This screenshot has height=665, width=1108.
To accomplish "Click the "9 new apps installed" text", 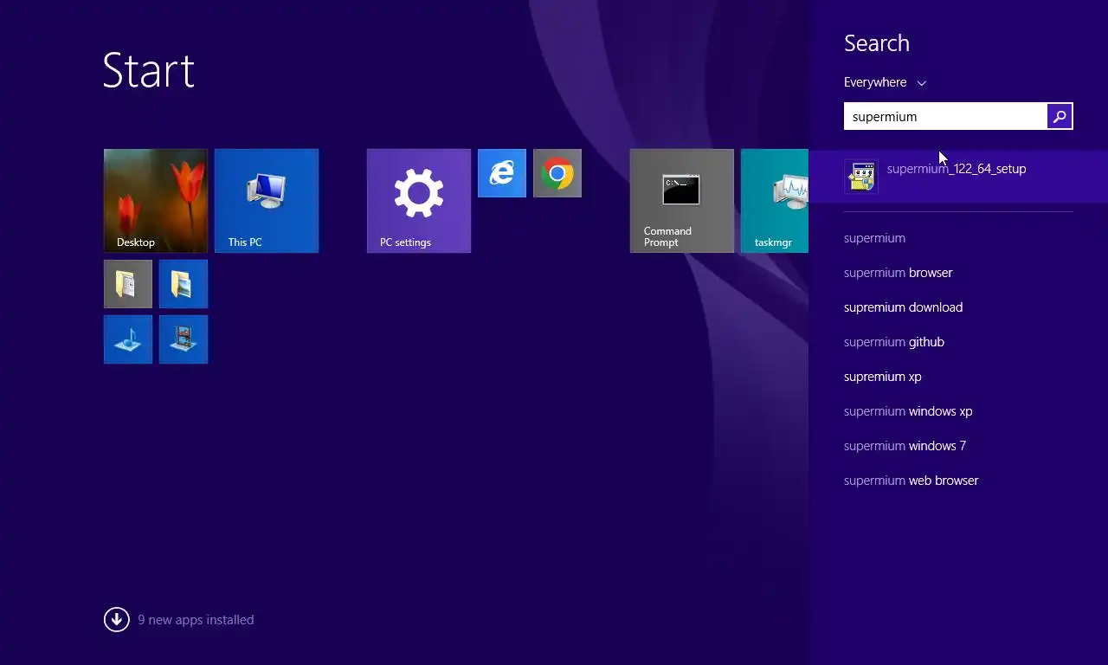I will pyautogui.click(x=196, y=620).
